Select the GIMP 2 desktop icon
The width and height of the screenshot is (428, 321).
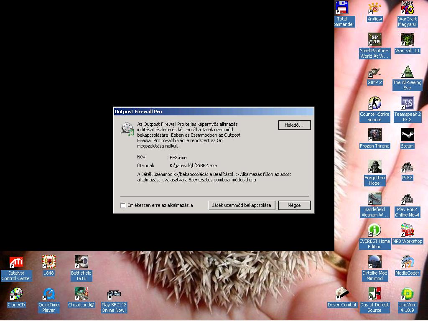click(374, 72)
